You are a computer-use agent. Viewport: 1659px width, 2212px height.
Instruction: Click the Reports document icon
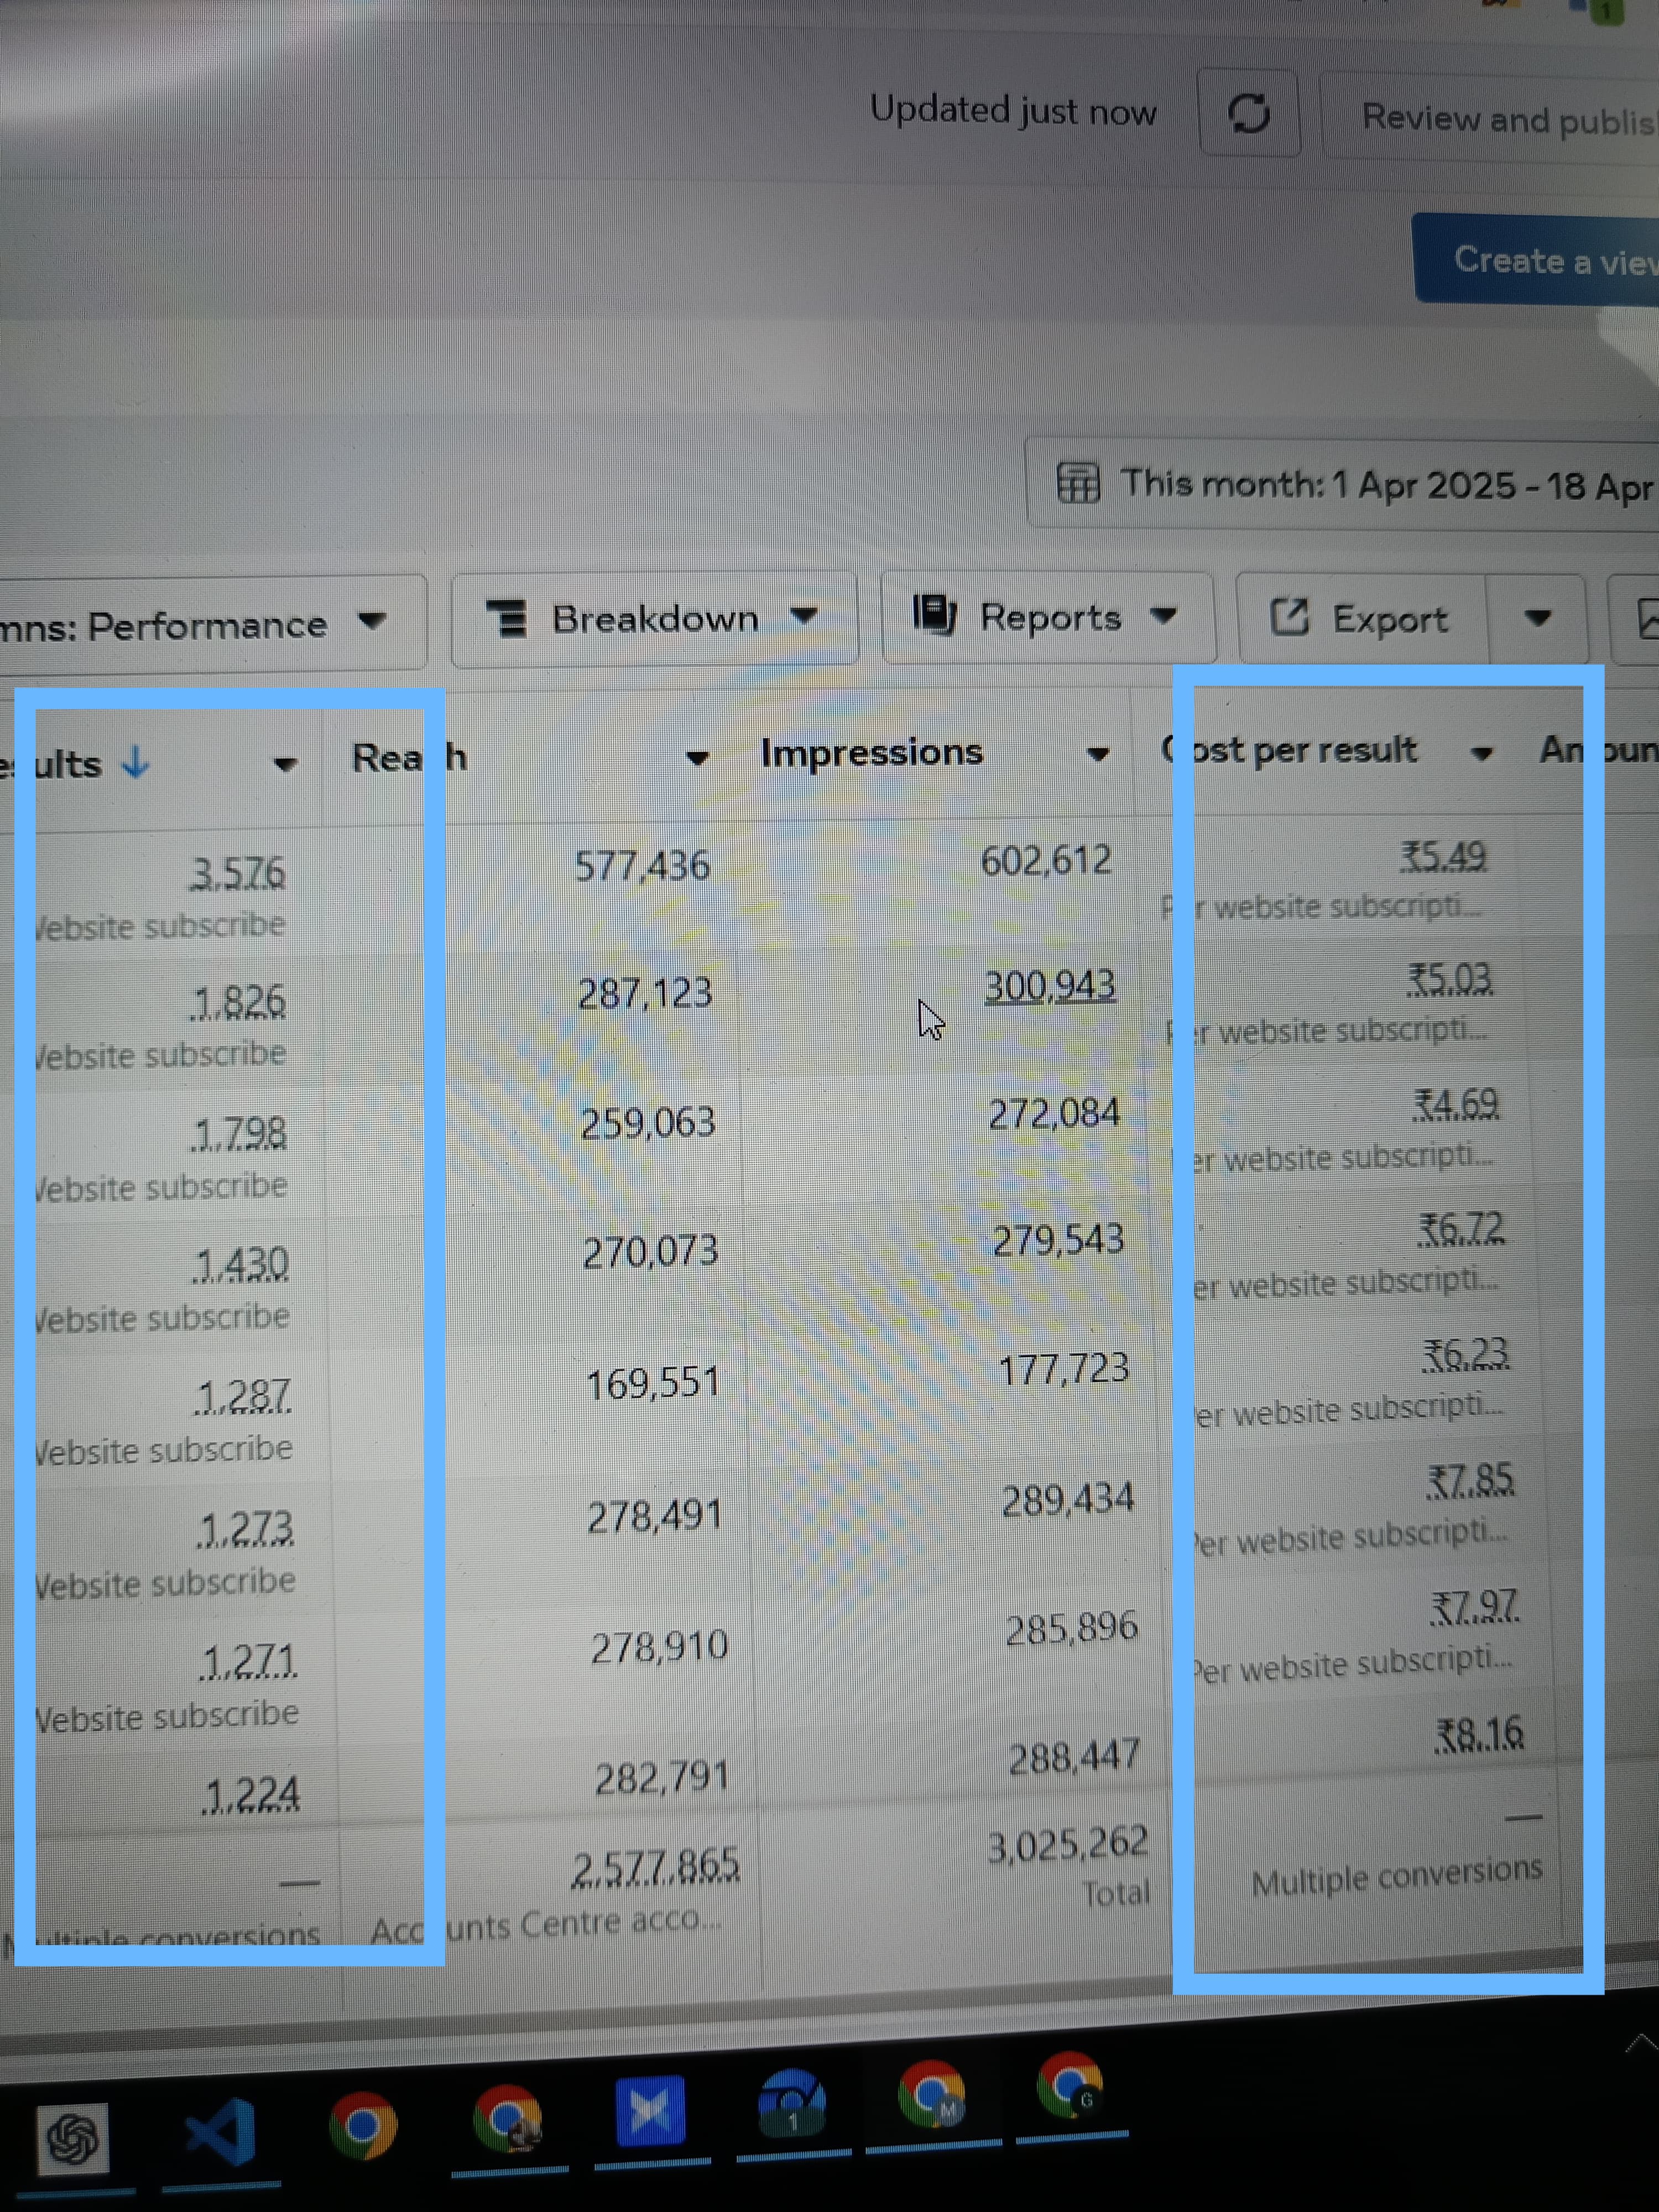(x=934, y=615)
